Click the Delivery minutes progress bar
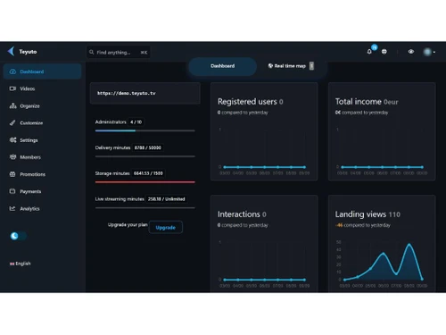Image resolution: width=446 pixels, height=335 pixels. click(145, 156)
